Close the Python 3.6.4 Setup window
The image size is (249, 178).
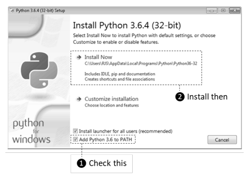click(235, 11)
